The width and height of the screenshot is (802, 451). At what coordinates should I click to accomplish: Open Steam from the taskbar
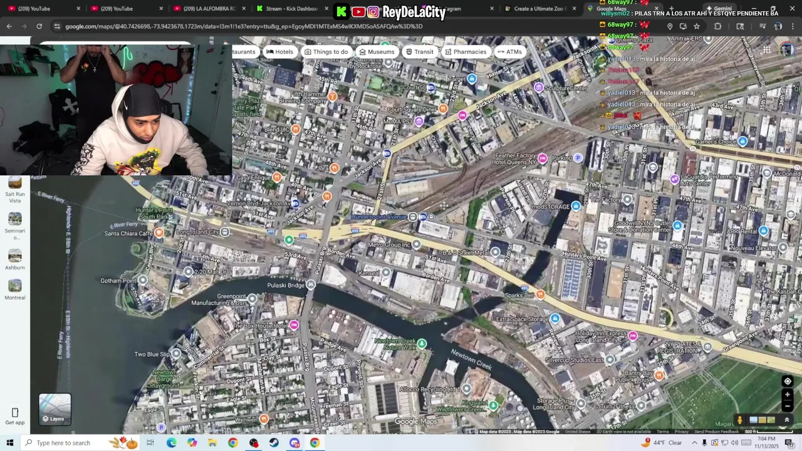[274, 443]
